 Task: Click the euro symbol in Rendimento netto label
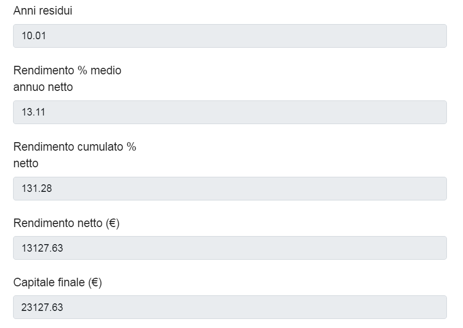point(112,223)
